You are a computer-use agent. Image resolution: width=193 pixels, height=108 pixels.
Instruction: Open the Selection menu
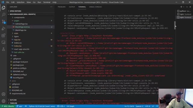coord(21,2)
